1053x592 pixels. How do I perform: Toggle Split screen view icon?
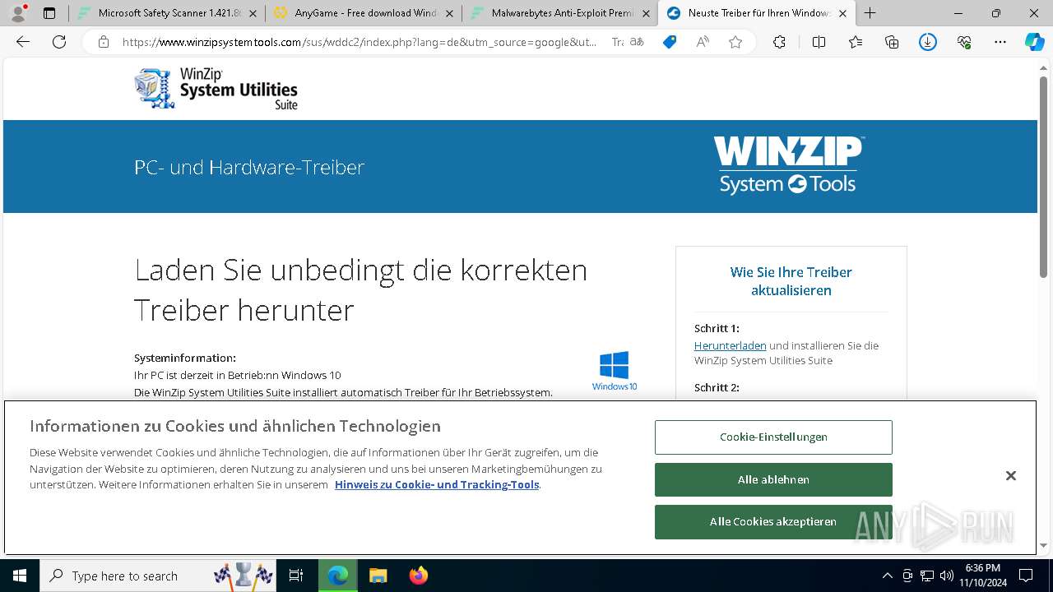pos(819,42)
